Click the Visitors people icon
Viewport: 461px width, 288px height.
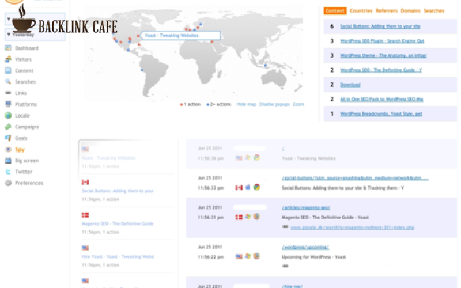tap(8, 59)
